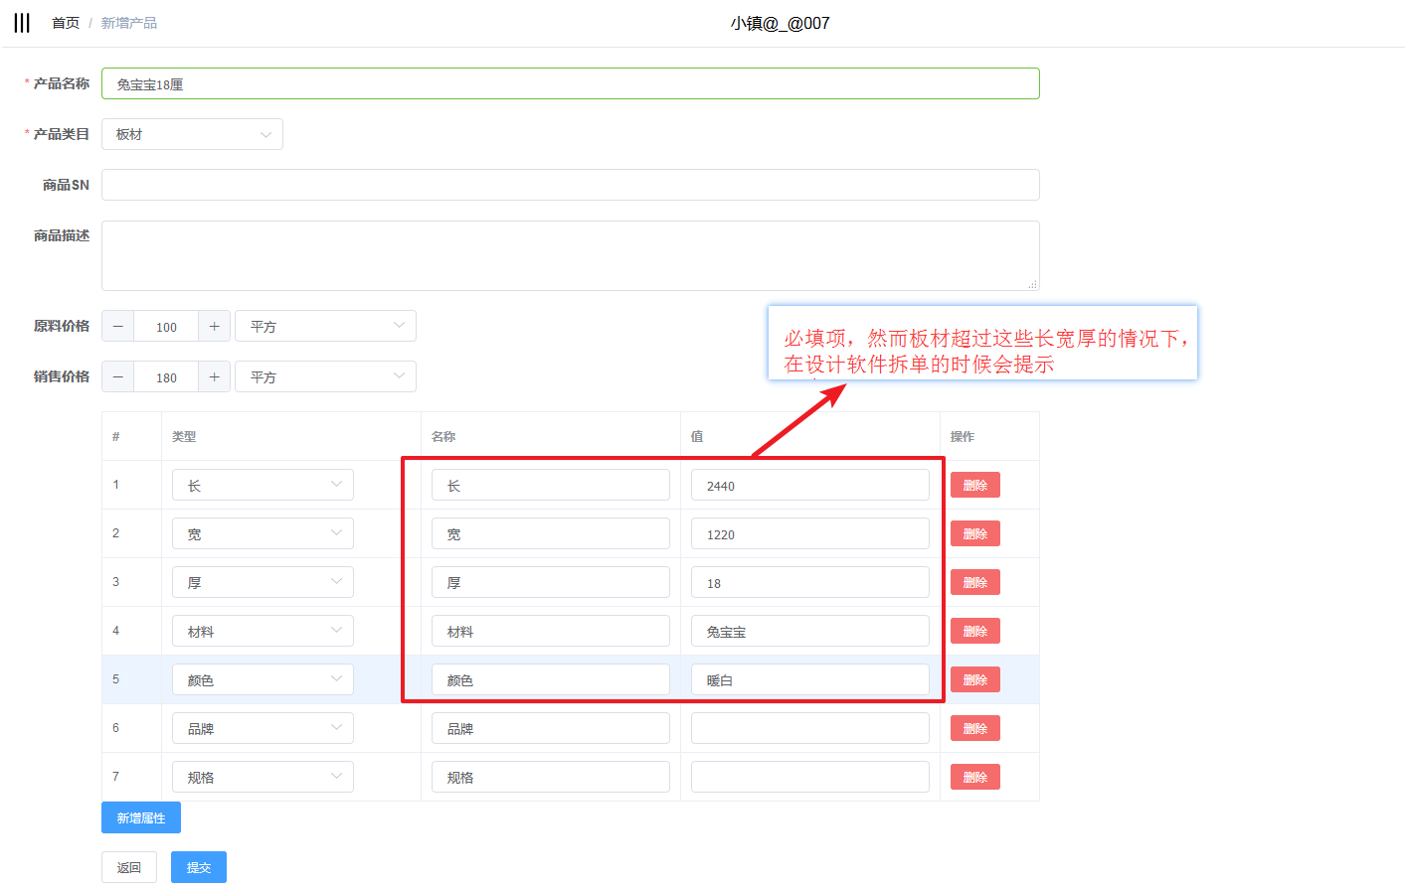Expand the 原料价格 unit dropdown 平方
The width and height of the screenshot is (1405, 887).
325,327
